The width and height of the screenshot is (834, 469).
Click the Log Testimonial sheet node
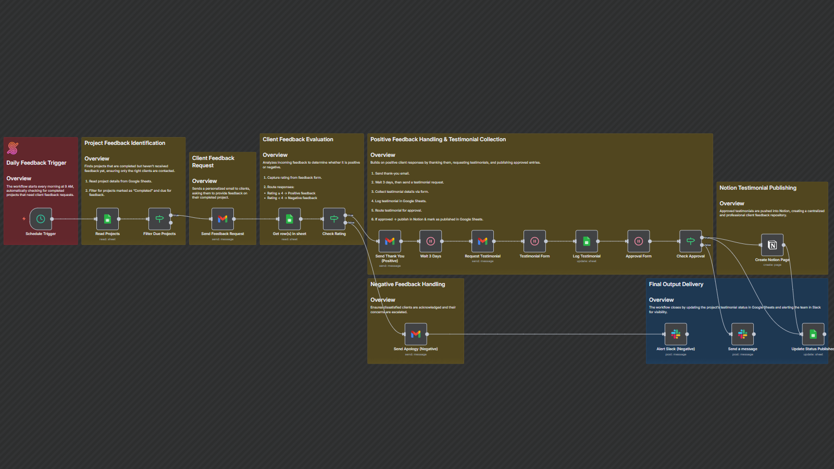pyautogui.click(x=587, y=241)
